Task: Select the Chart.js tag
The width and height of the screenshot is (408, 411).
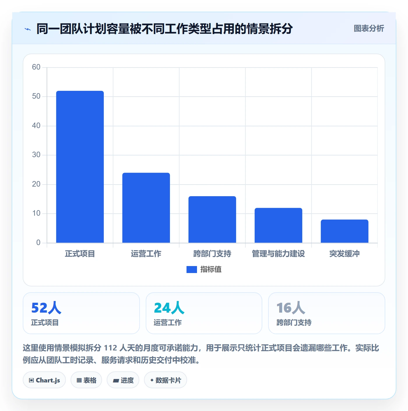Action: tap(44, 380)
